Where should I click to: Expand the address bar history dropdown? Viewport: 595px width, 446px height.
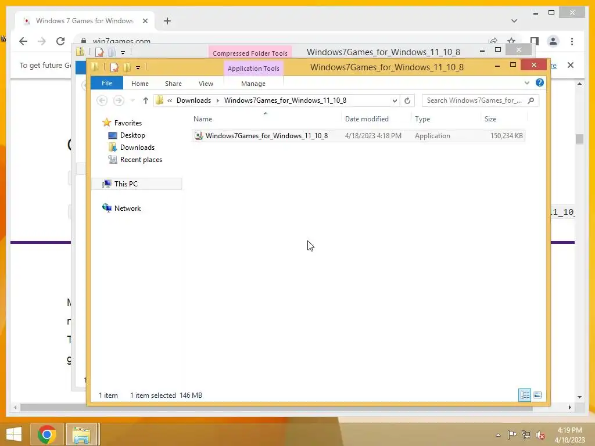tap(395, 100)
